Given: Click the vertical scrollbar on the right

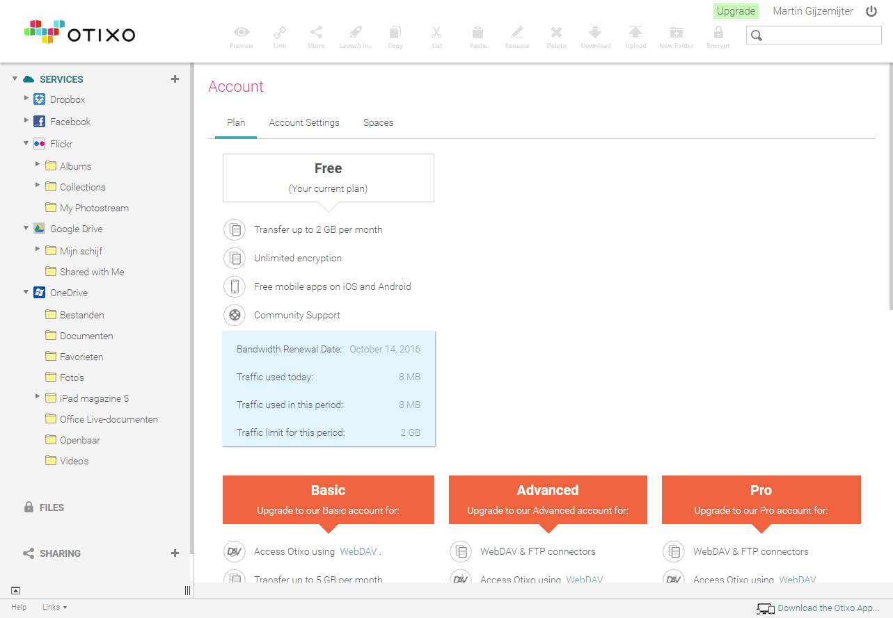Looking at the screenshot, I should click(890, 188).
